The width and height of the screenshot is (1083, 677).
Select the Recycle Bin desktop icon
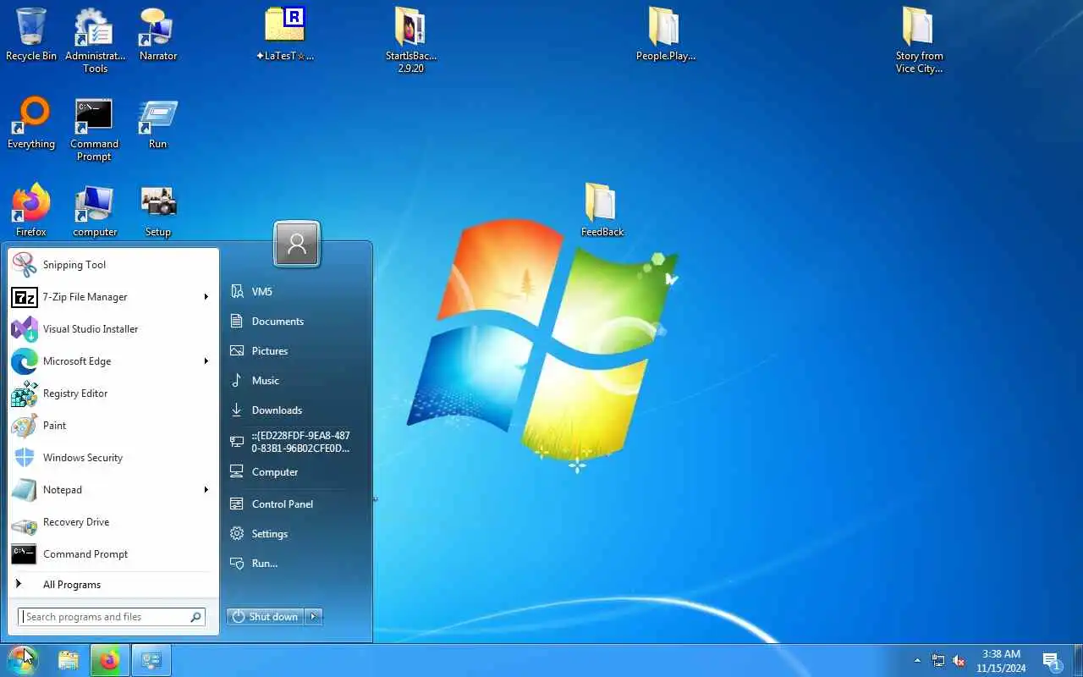pos(31,35)
